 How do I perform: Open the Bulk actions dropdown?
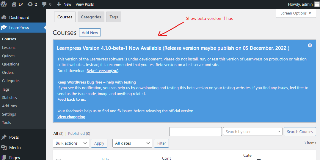pyautogui.click(x=71, y=143)
